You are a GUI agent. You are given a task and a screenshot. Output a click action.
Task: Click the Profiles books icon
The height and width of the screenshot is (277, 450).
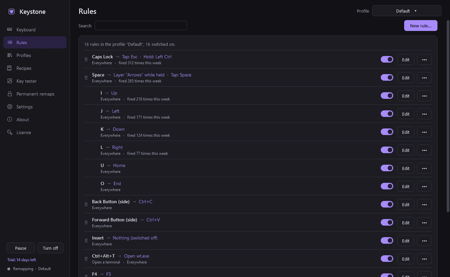tap(10, 55)
